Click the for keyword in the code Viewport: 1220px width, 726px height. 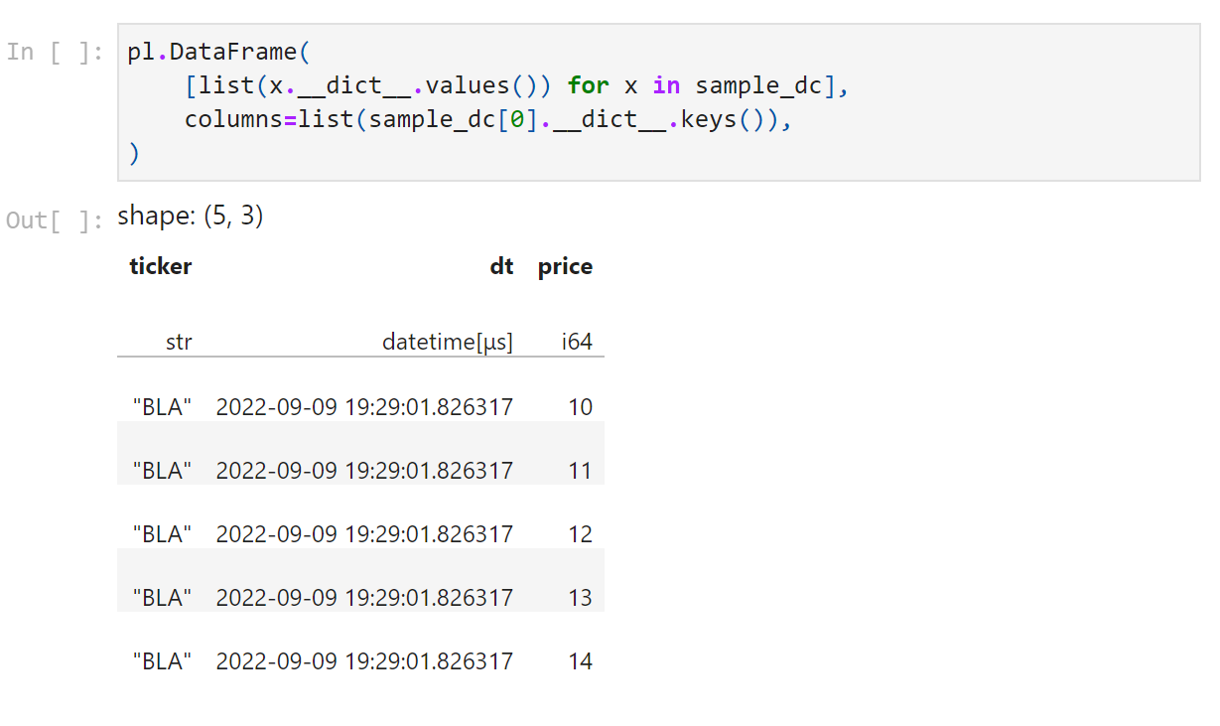tap(588, 84)
